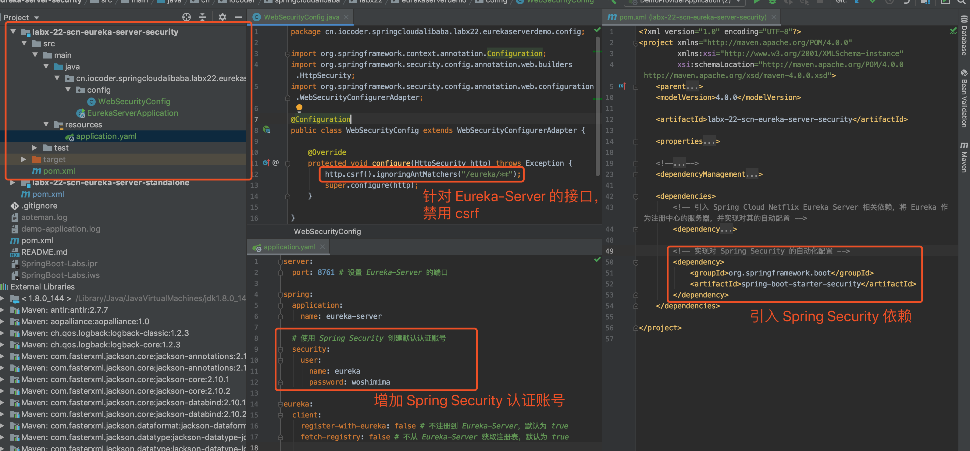Open EurekaServerApplication in the project tree
Image resolution: width=970 pixels, height=451 pixels.
132,113
